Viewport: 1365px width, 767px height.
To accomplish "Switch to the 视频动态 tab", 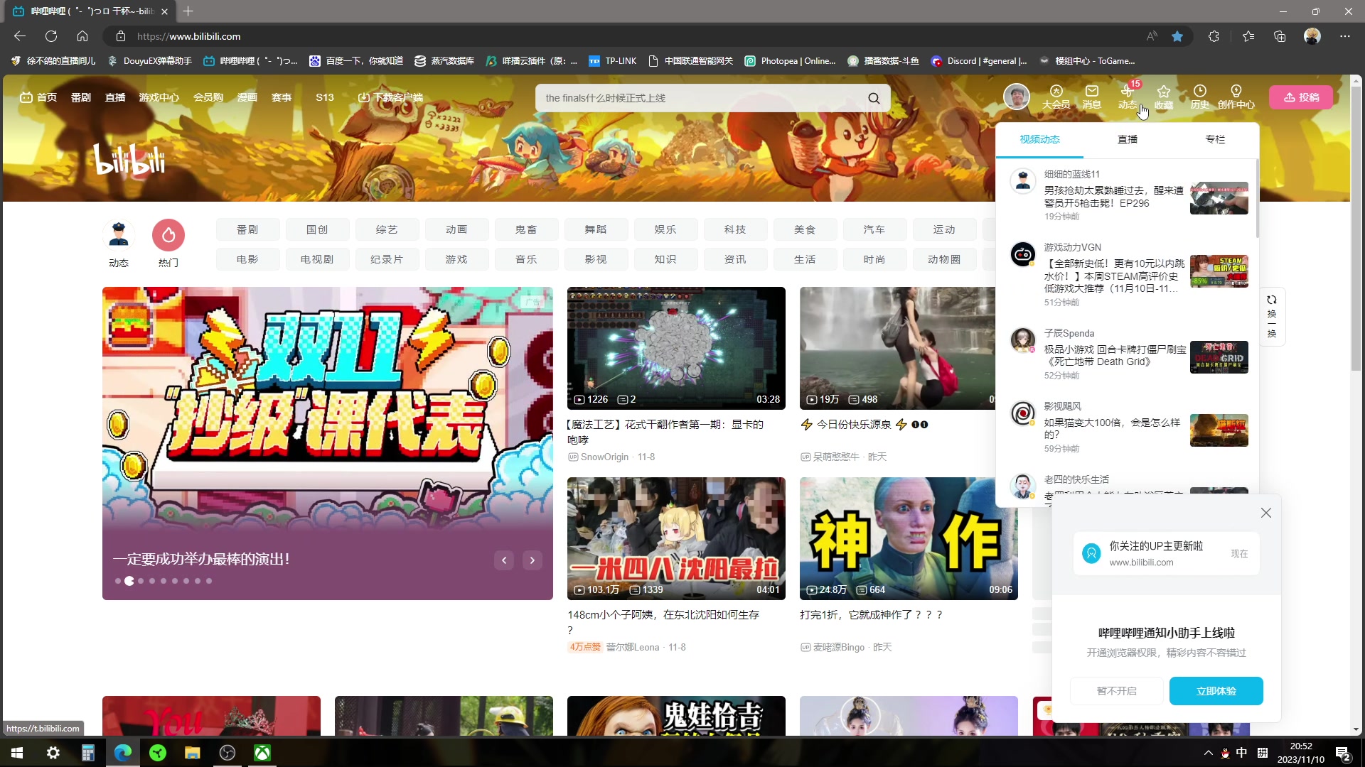I will click(1039, 139).
